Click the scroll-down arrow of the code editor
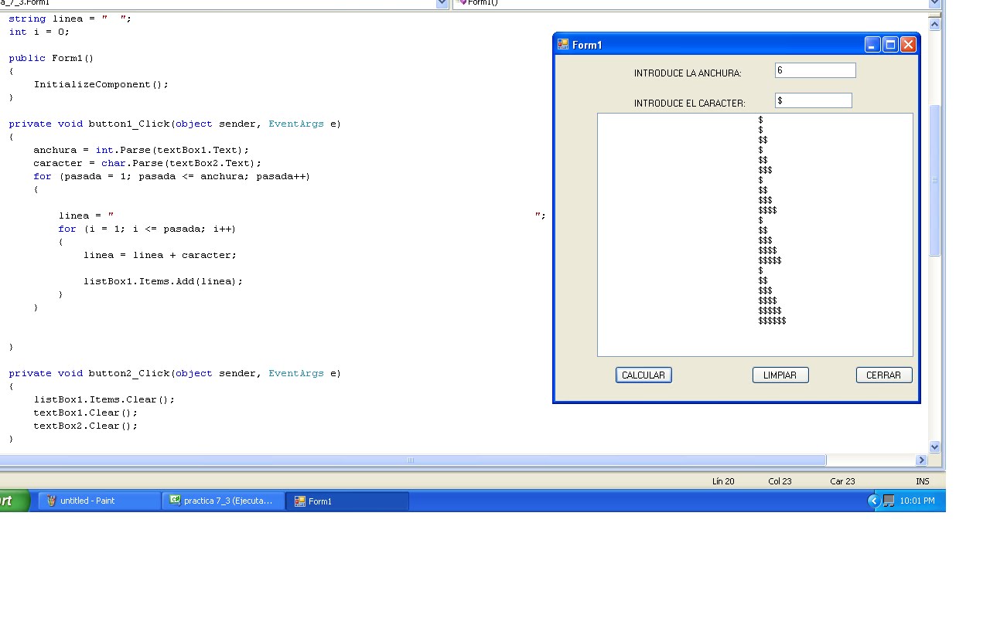This screenshot has width=990, height=618. click(934, 447)
